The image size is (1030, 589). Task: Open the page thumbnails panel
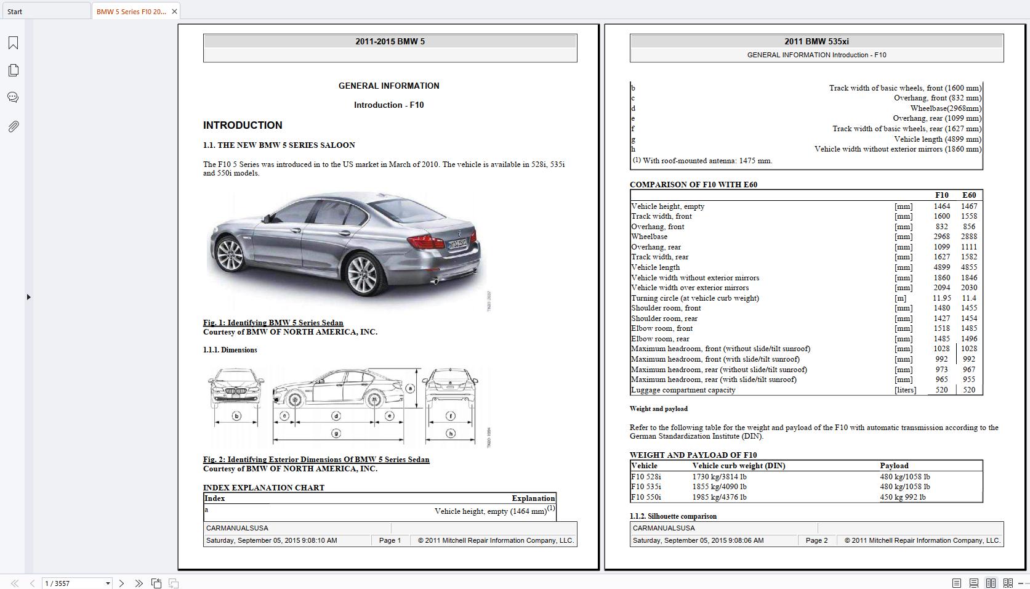click(13, 70)
